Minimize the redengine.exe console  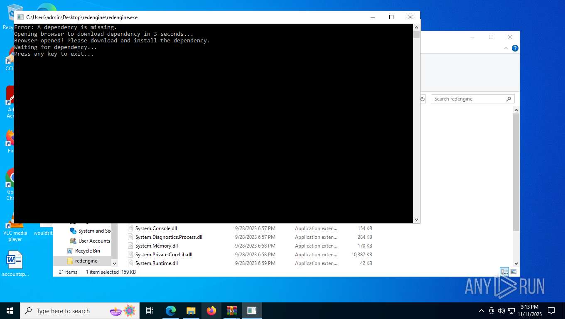pyautogui.click(x=372, y=17)
